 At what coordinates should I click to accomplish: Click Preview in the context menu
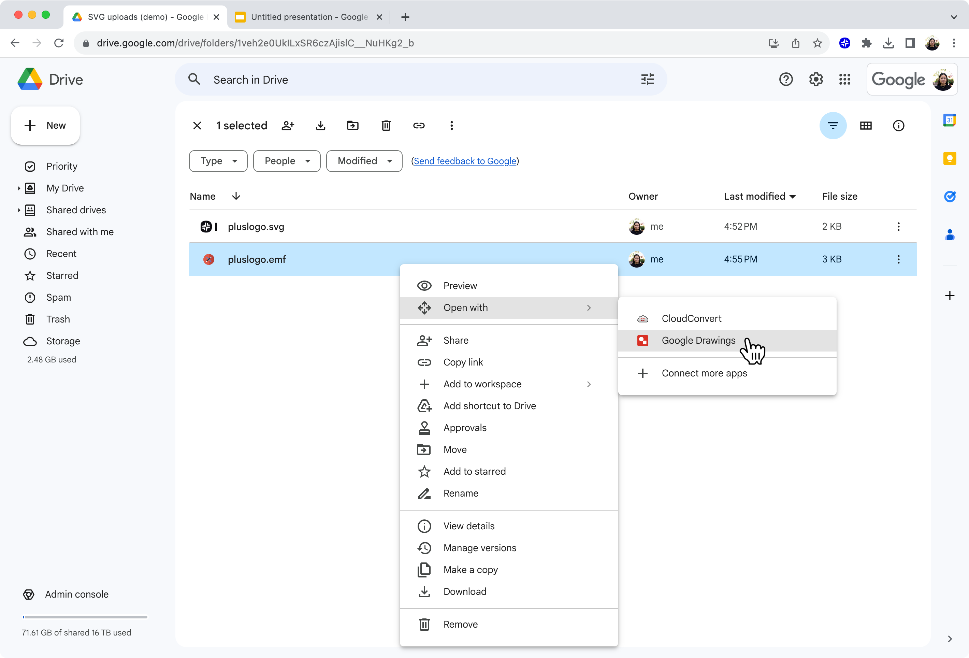[x=508, y=286]
